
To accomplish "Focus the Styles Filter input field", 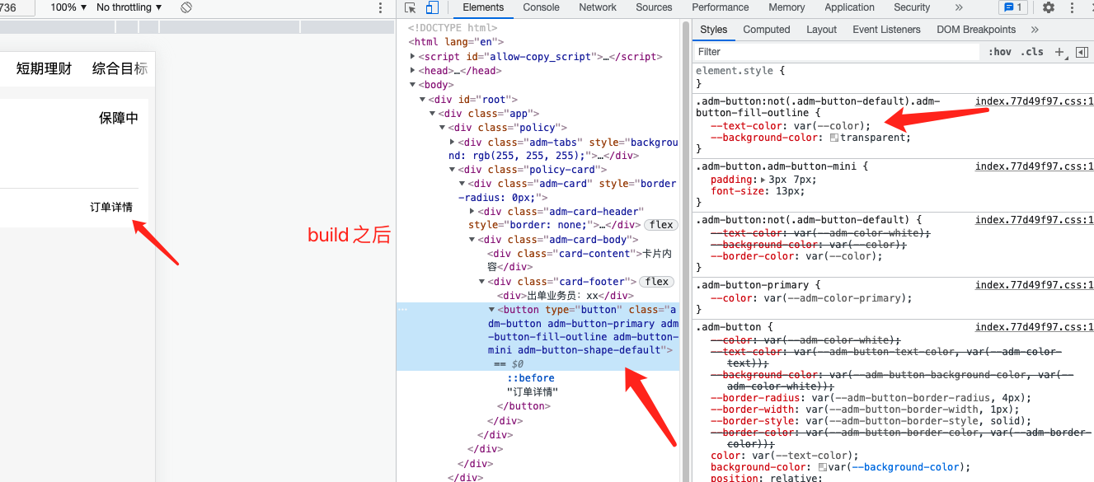I will 837,52.
